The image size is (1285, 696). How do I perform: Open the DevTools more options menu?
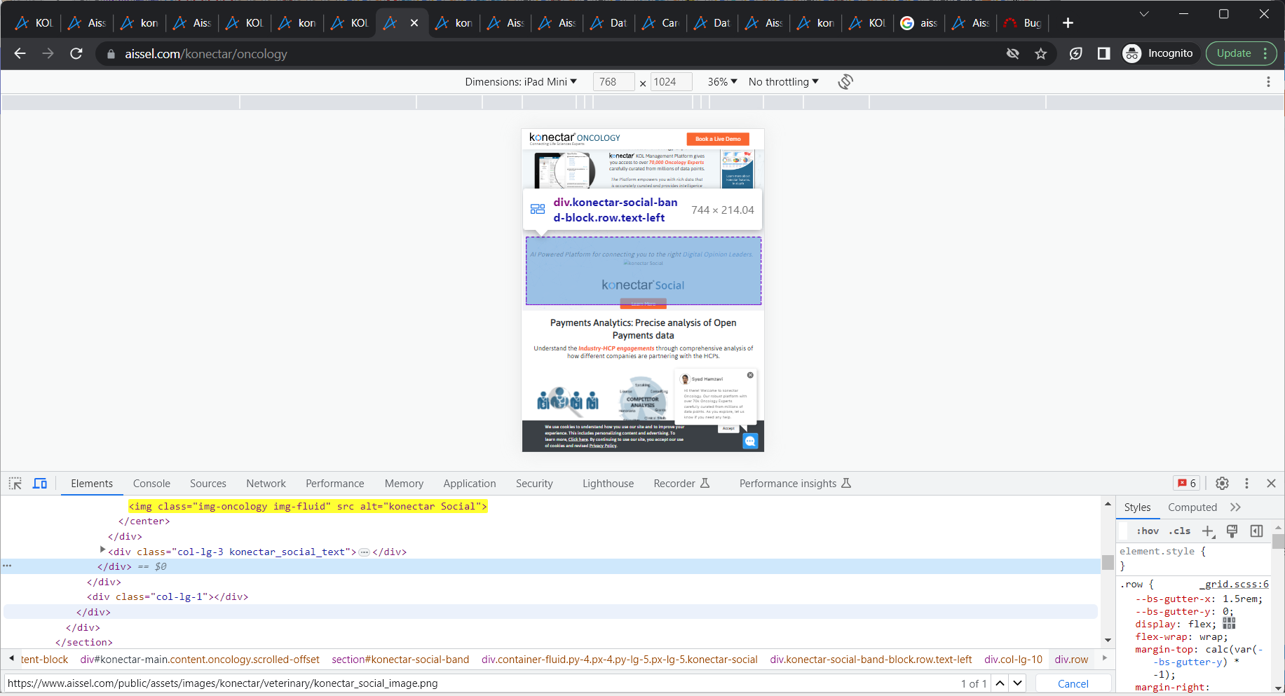click(x=1246, y=484)
